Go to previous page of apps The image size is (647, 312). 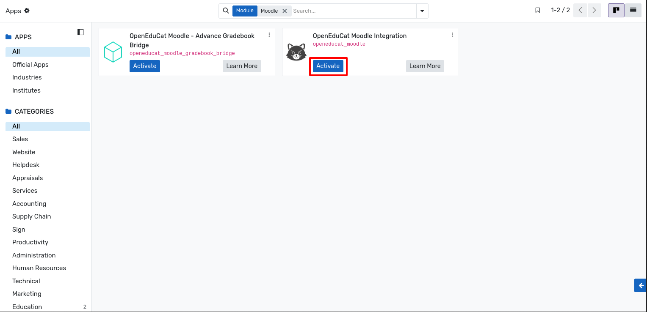[x=580, y=10]
